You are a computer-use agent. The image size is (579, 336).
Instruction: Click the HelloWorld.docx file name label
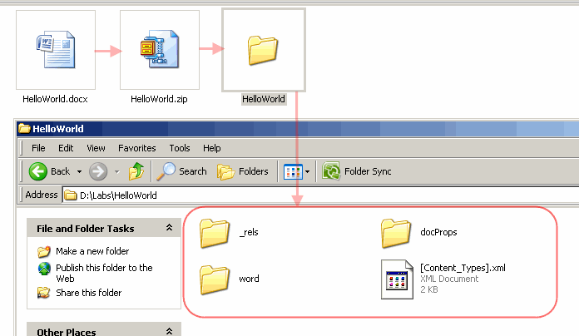[55, 99]
